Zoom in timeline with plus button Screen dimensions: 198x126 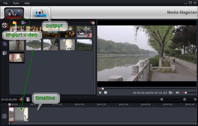click(195, 100)
